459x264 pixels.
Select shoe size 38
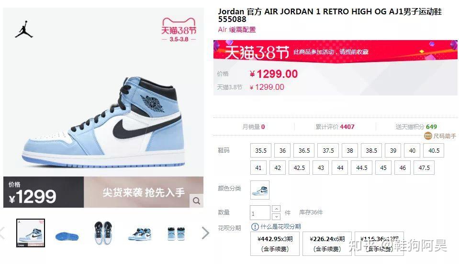tap(350, 151)
